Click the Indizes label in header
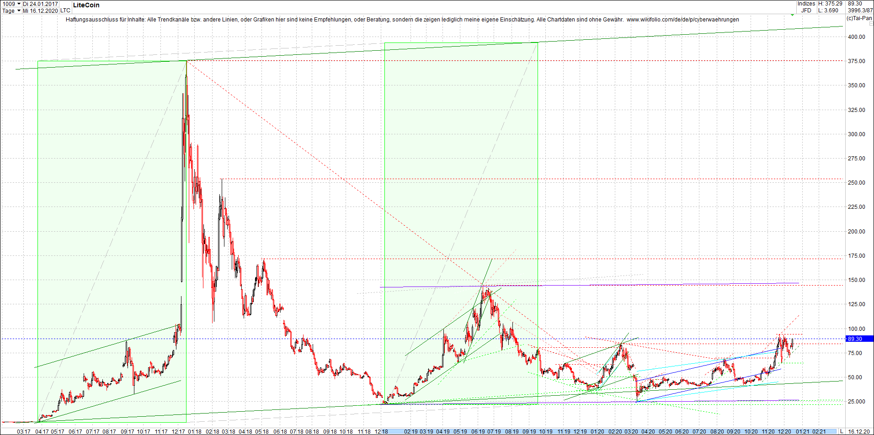 tap(806, 4)
